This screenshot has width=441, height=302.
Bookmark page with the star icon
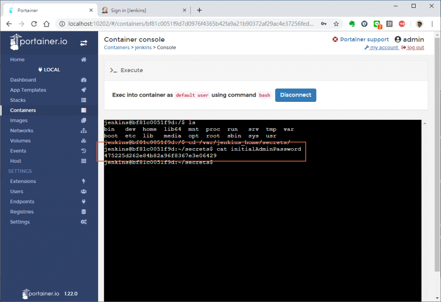(x=336, y=24)
